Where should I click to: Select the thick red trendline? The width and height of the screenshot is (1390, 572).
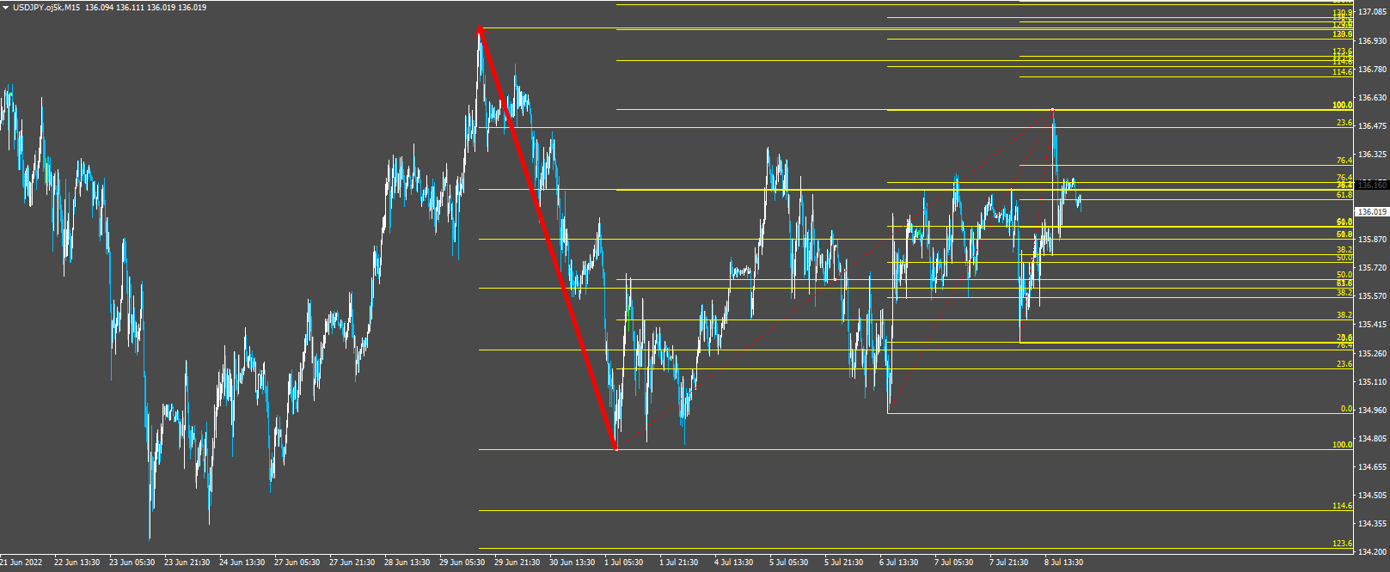(548, 239)
